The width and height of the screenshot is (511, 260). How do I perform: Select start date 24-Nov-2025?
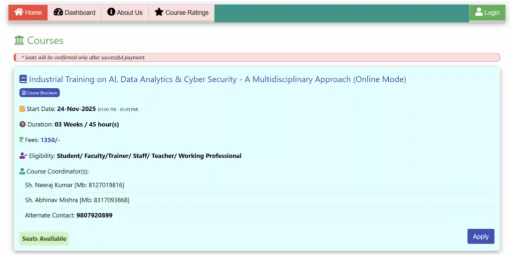[x=76, y=109]
